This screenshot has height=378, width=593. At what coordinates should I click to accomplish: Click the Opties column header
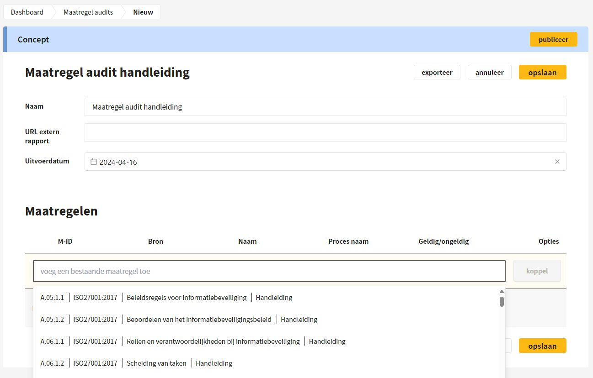point(549,241)
